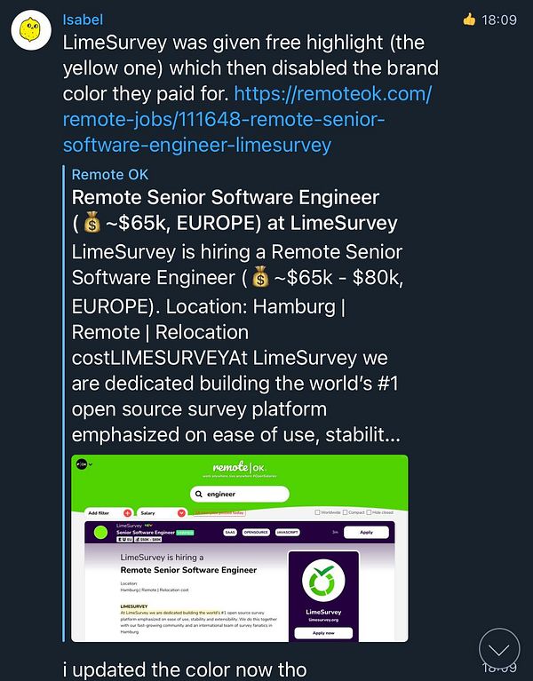Tap the thumbs-up reaction on the message
This screenshot has height=681, width=533.
tap(470, 19)
